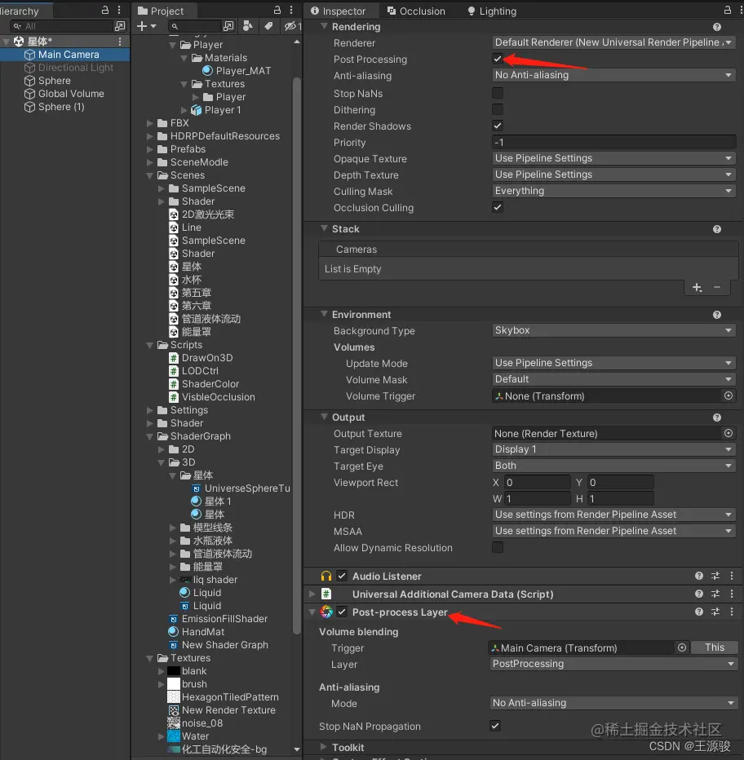Click the Viewport Rect W field

click(x=538, y=498)
